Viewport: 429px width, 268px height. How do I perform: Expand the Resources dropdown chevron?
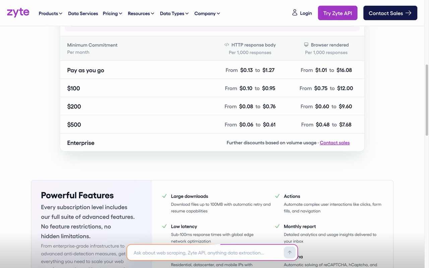[x=152, y=13]
